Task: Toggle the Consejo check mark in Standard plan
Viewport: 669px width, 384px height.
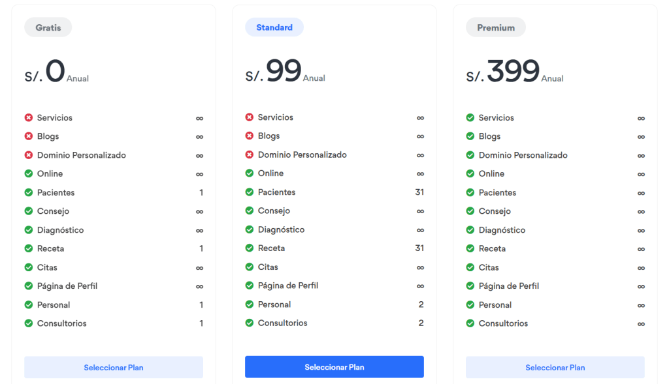Action: tap(250, 211)
